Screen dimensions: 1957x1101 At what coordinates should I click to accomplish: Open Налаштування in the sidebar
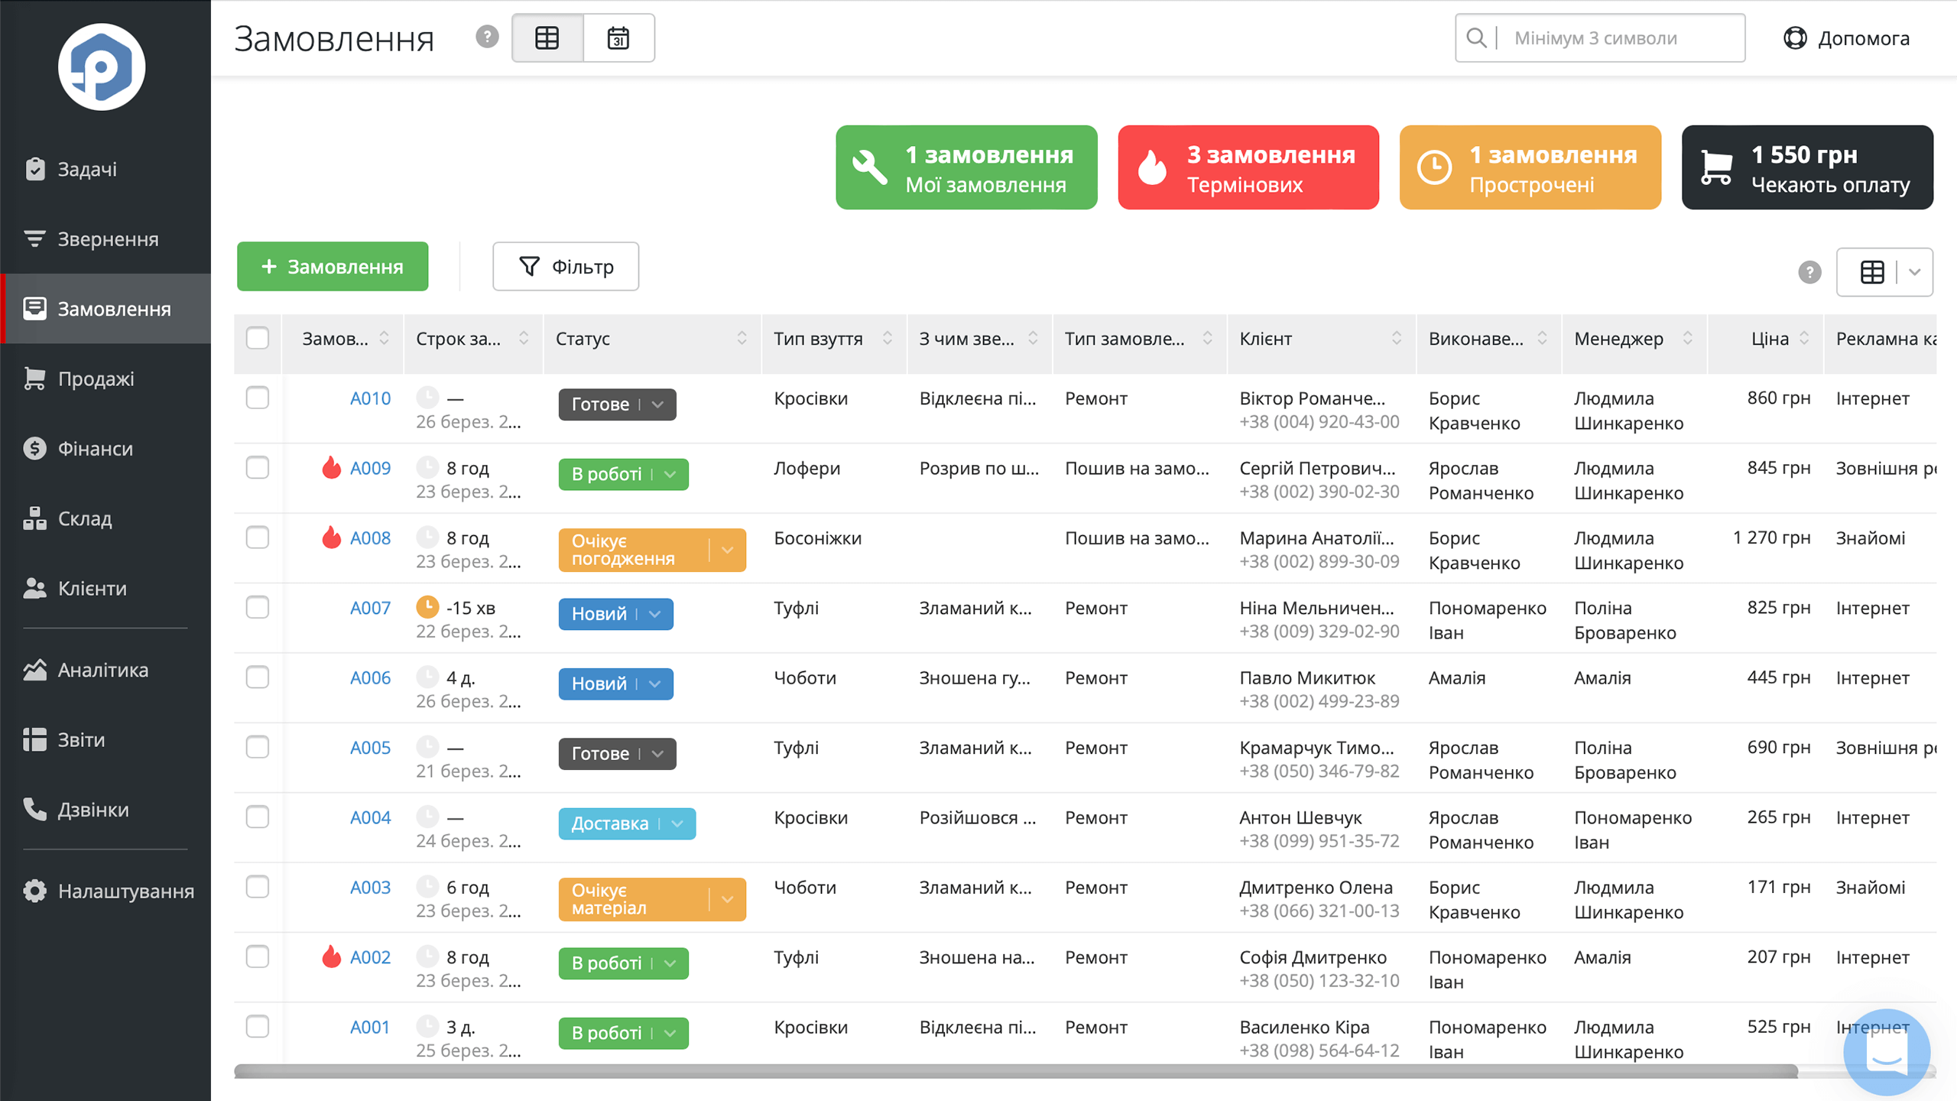click(105, 891)
